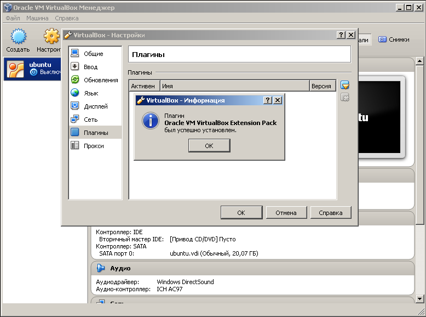Click OK in the Настройки window
This screenshot has width=426, height=317.
point(241,212)
